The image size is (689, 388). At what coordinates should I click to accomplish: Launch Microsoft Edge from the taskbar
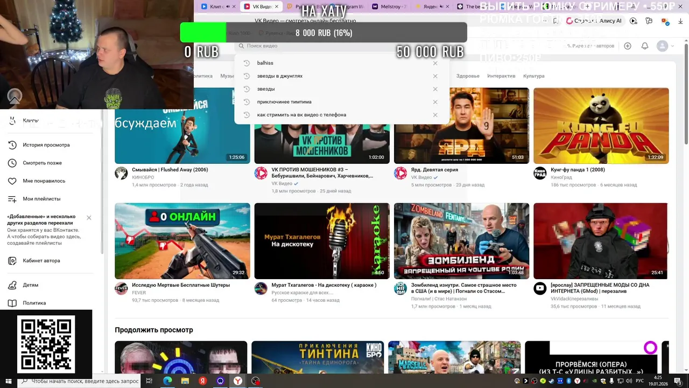coord(167,381)
